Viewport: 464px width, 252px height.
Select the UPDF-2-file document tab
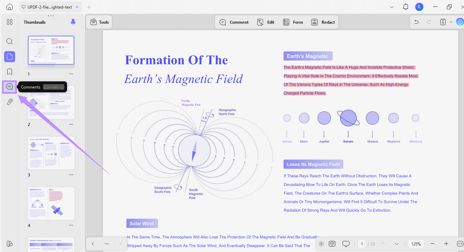pos(50,7)
